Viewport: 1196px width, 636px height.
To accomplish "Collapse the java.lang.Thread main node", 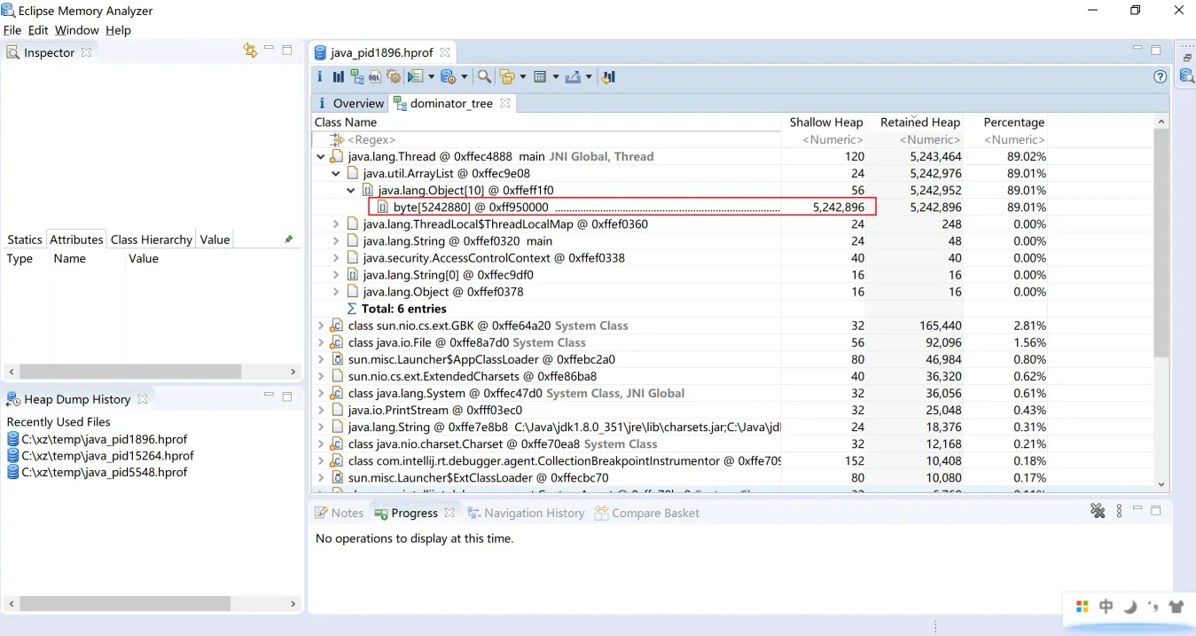I will pos(321,157).
